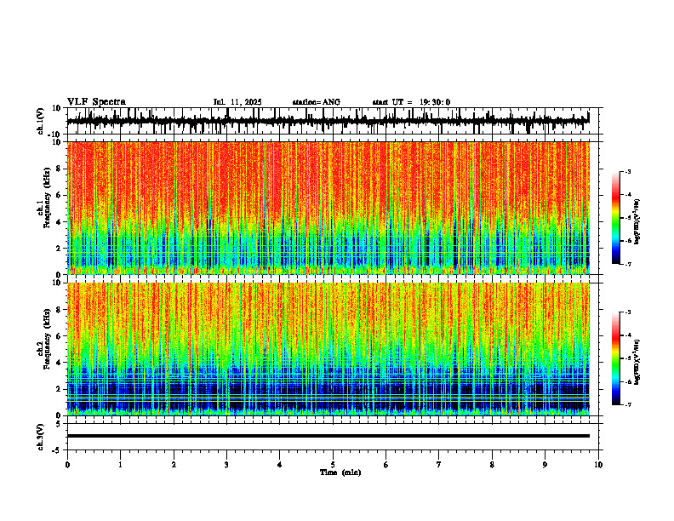Image resolution: width=674 pixels, height=521 pixels.
Task: Click the flat black ch.3 voltage trace
Action: 328,436
